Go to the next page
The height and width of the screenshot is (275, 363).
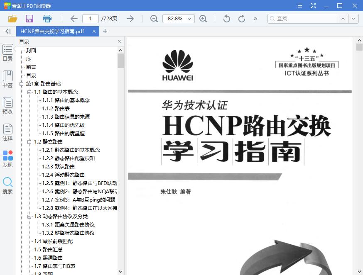tap(130, 19)
